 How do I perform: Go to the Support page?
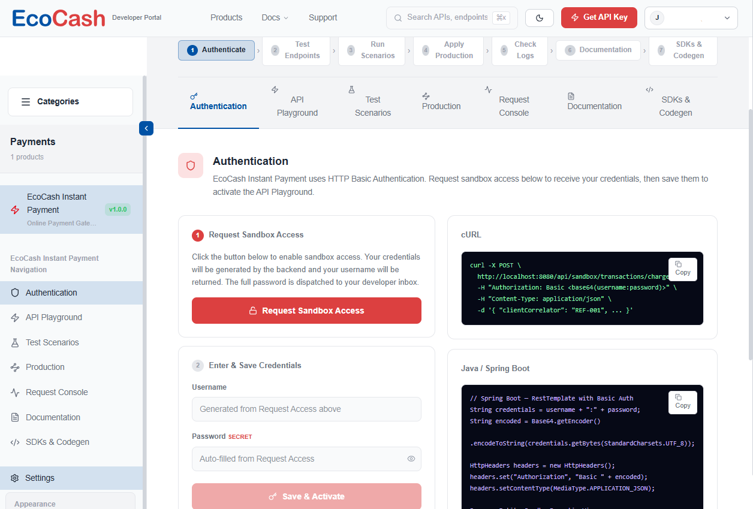323,17
